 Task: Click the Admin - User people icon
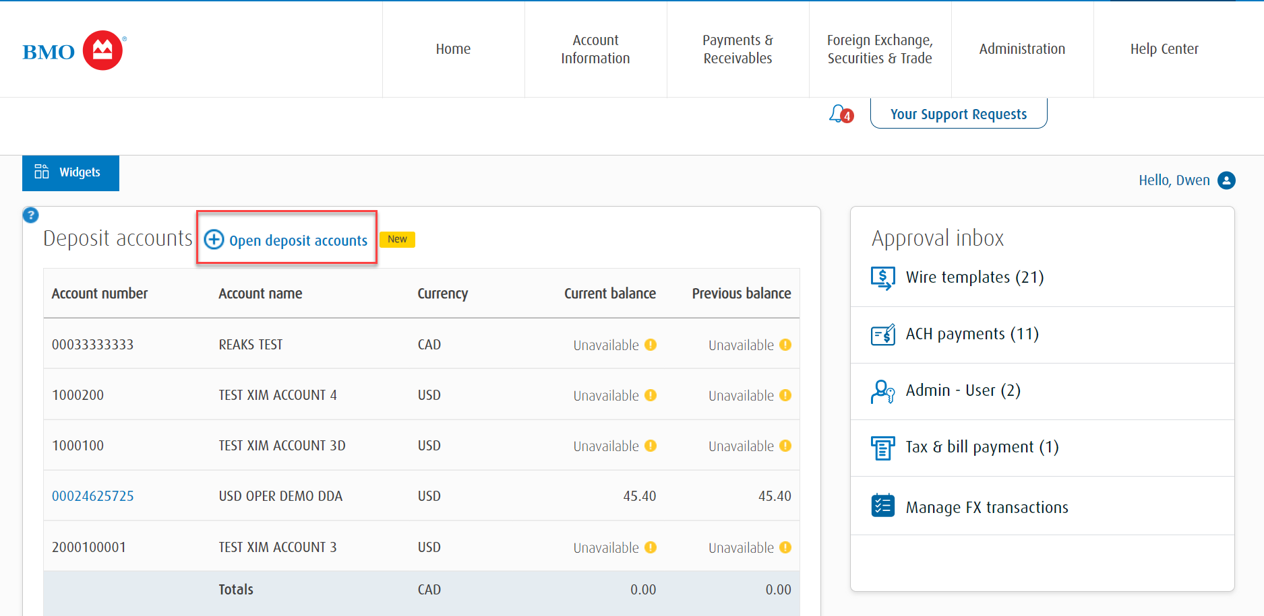point(882,390)
